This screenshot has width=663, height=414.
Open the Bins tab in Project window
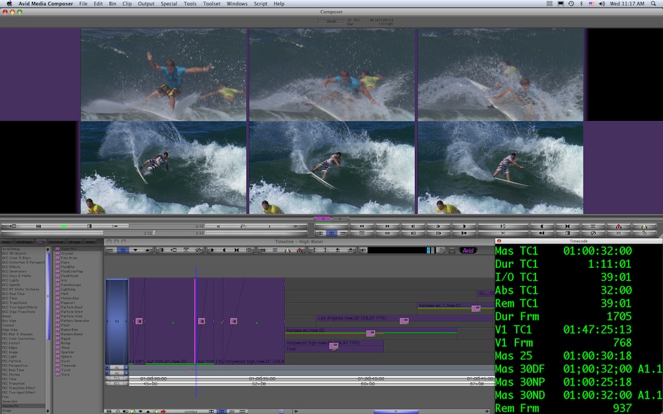coord(6,242)
